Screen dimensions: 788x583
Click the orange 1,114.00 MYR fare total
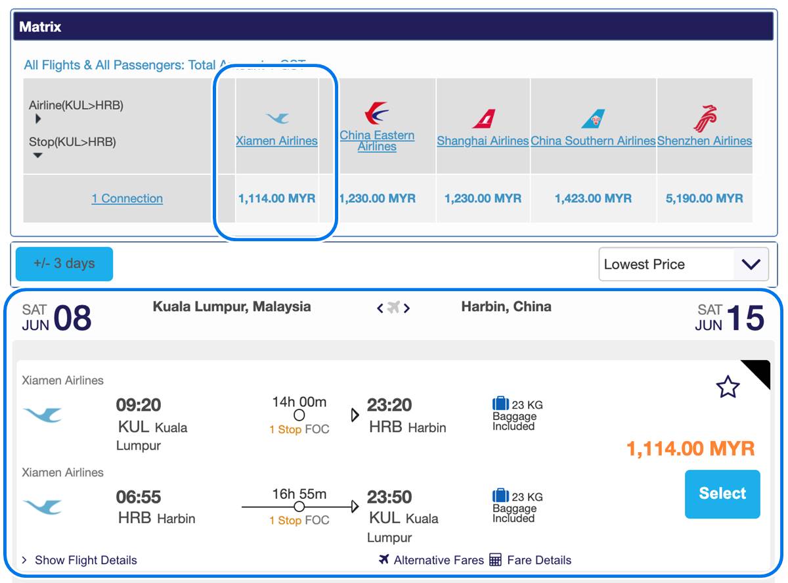pos(691,449)
